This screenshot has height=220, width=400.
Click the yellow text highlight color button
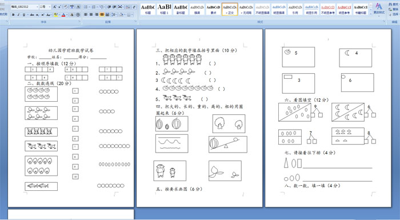56,15
